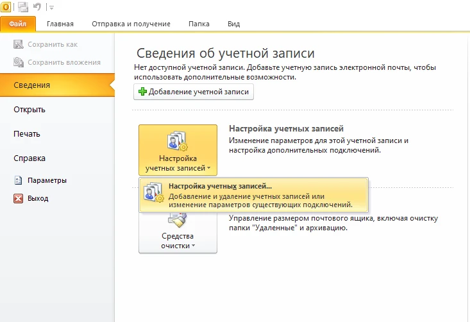
Task: Click the Сохранить вложения paperclip icon
Action: tap(19, 62)
